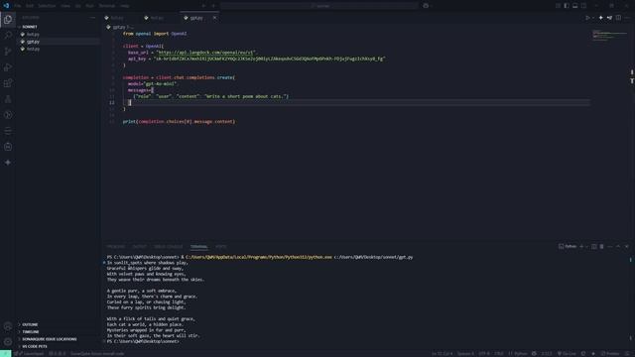Select the Terminal panel tab

(198, 247)
